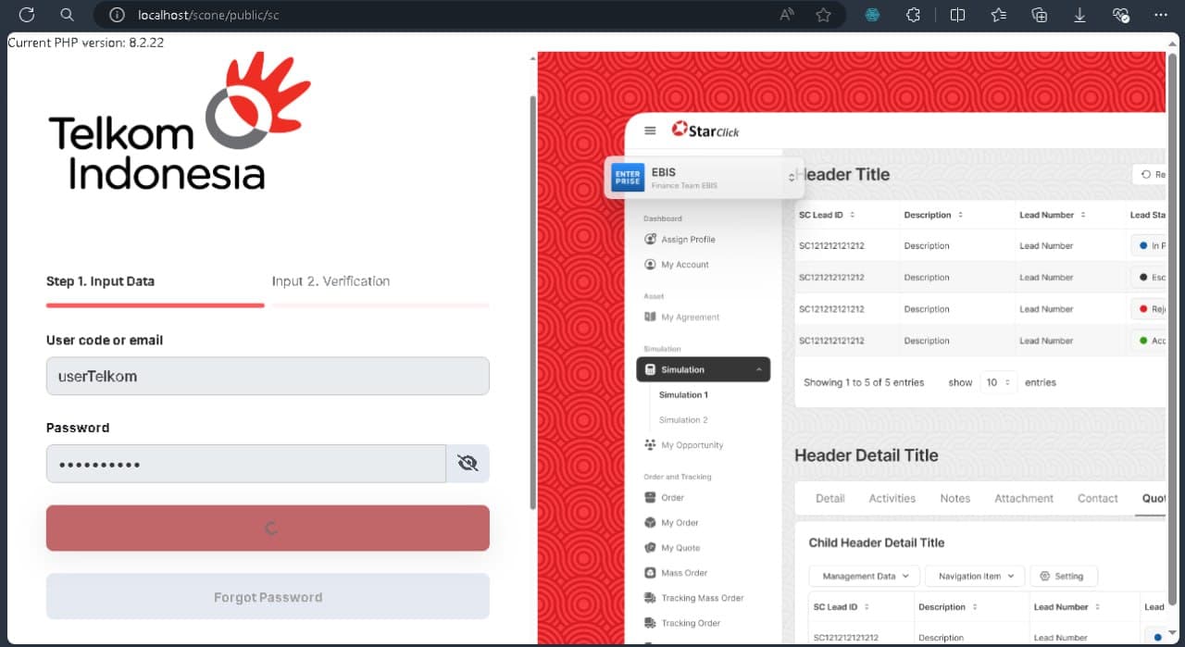Open the favorites list icon
1185x647 pixels.
point(998,15)
